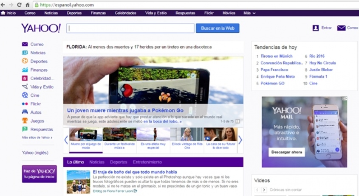This screenshot has height=196, width=359.
Task: Open Flickr in the top navigation bar
Action: 209,13
